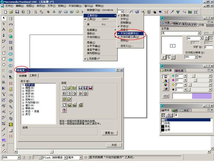The height and width of the screenshot is (161, 214).
Task: Switch to the 快捷键 tab
Action: point(23,76)
